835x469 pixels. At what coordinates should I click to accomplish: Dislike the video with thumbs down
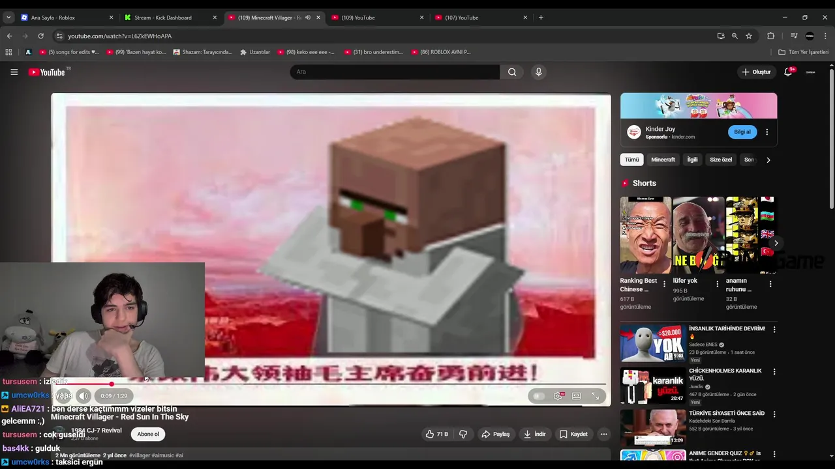pos(463,434)
